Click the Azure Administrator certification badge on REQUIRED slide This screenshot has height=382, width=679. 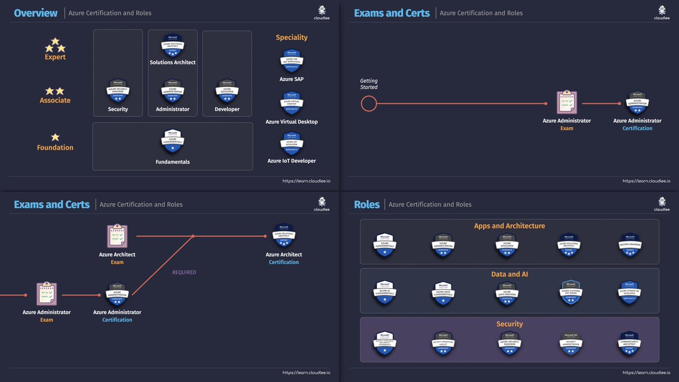(117, 295)
